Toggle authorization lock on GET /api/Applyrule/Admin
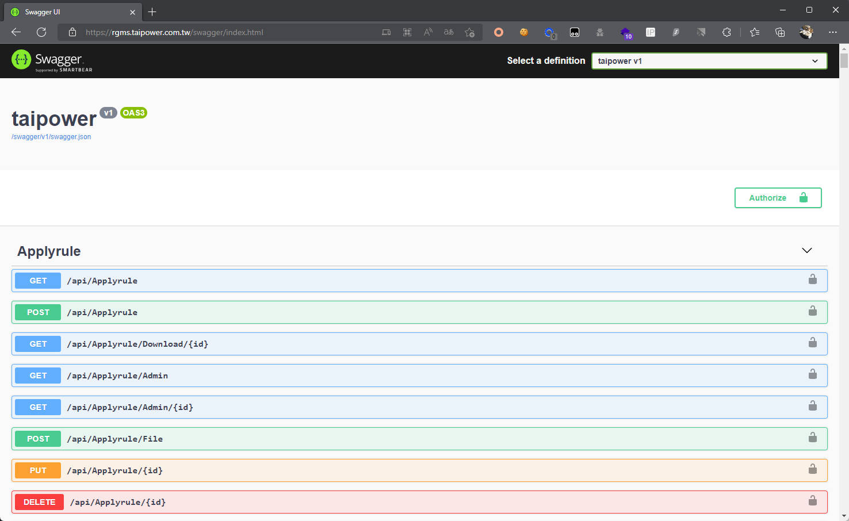This screenshot has width=849, height=521. 812,374
